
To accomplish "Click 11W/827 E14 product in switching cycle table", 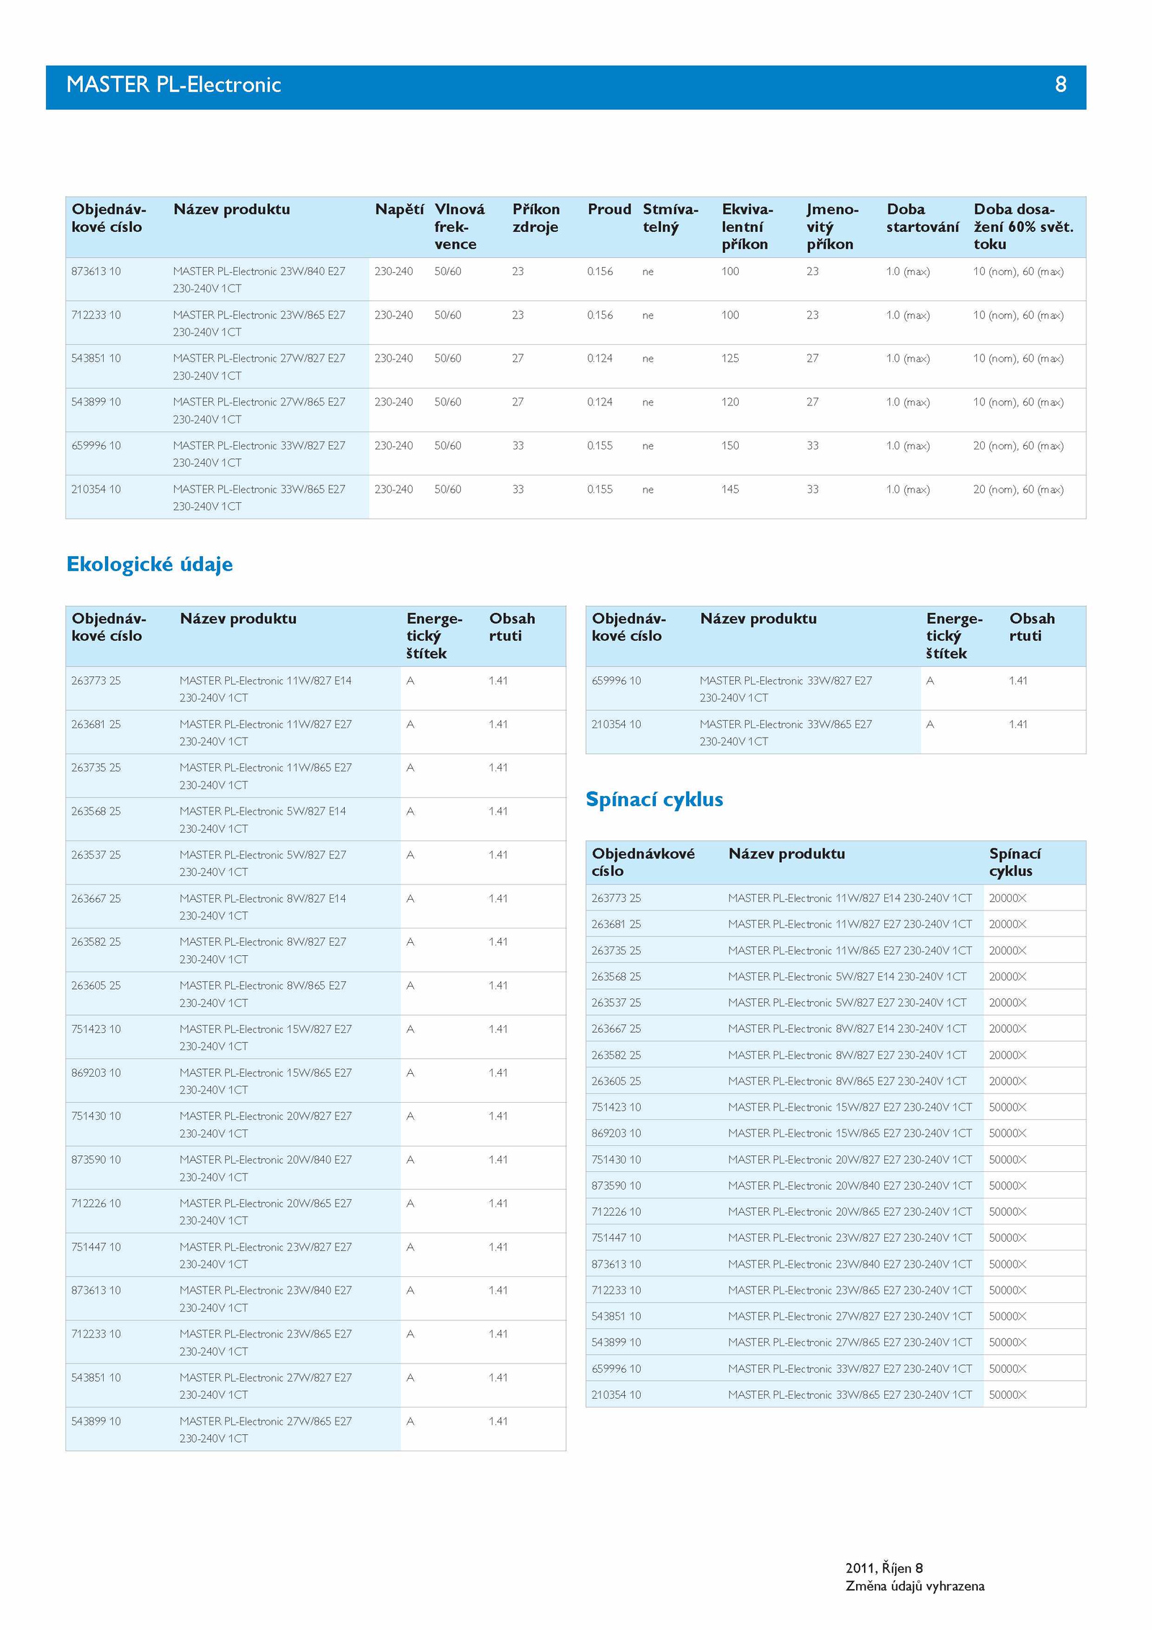I will pyautogui.click(x=850, y=898).
